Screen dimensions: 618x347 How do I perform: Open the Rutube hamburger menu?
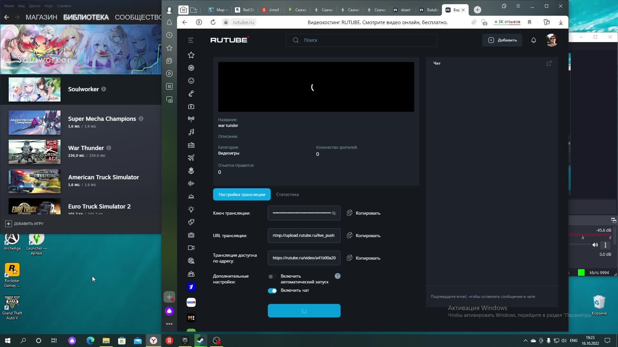pos(191,40)
